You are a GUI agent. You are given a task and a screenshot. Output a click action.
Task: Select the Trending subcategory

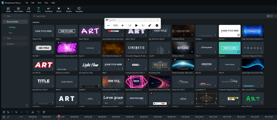(12, 27)
